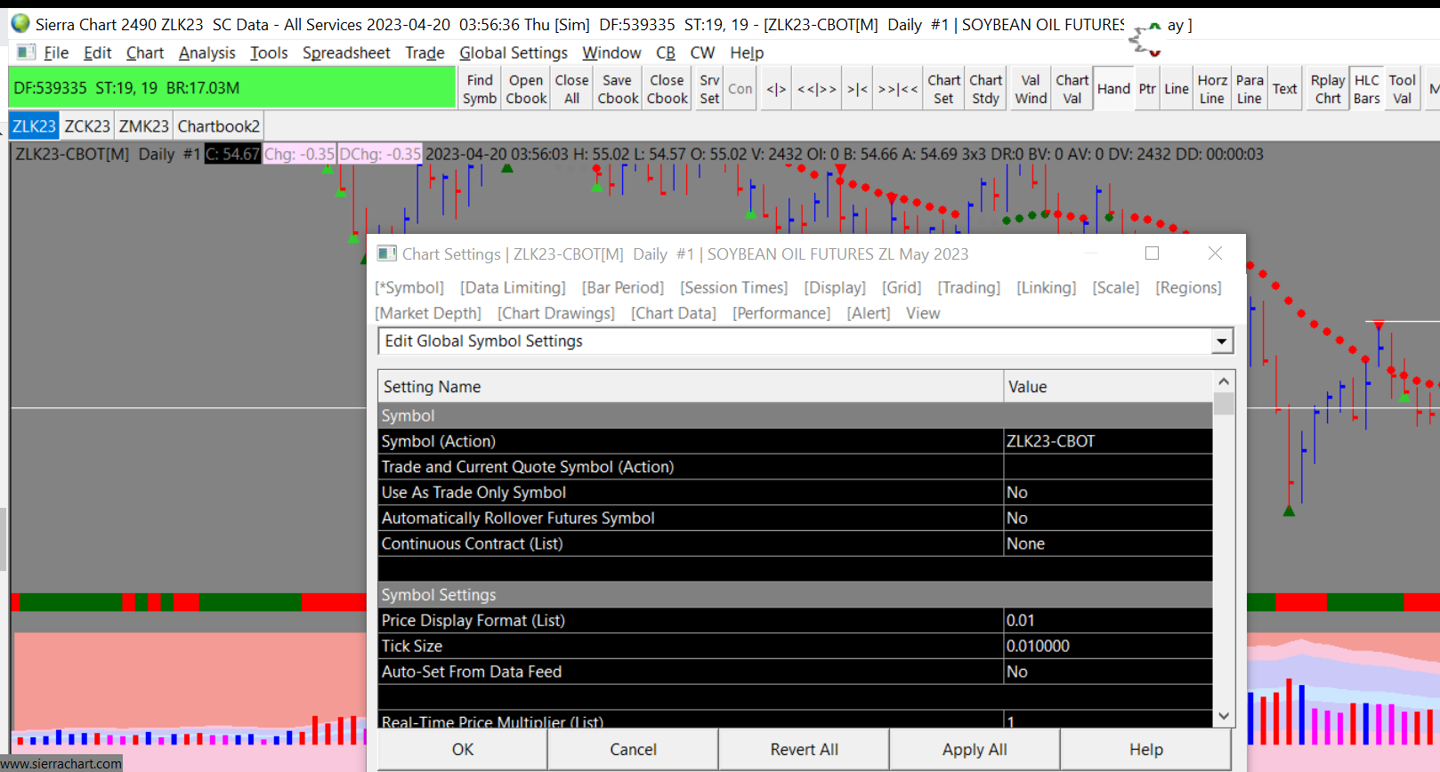Click the Tick Size value field
This screenshot has width=1440, height=772.
point(1107,647)
